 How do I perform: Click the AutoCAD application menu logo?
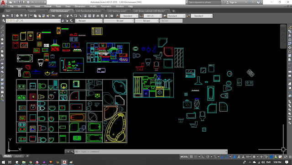pyautogui.click(x=3, y=3)
